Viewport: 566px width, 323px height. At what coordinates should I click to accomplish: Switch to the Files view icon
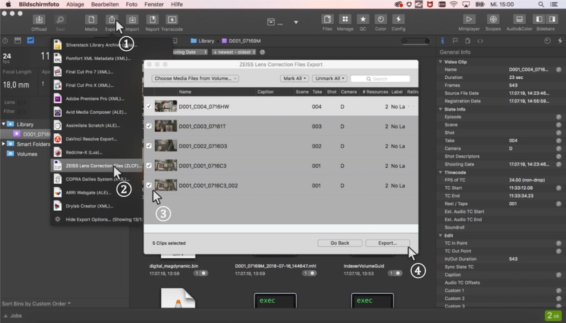[327, 19]
